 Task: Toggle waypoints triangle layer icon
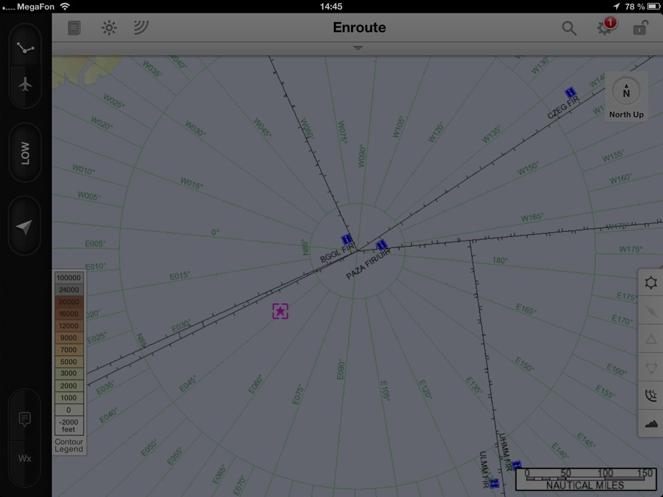click(651, 339)
